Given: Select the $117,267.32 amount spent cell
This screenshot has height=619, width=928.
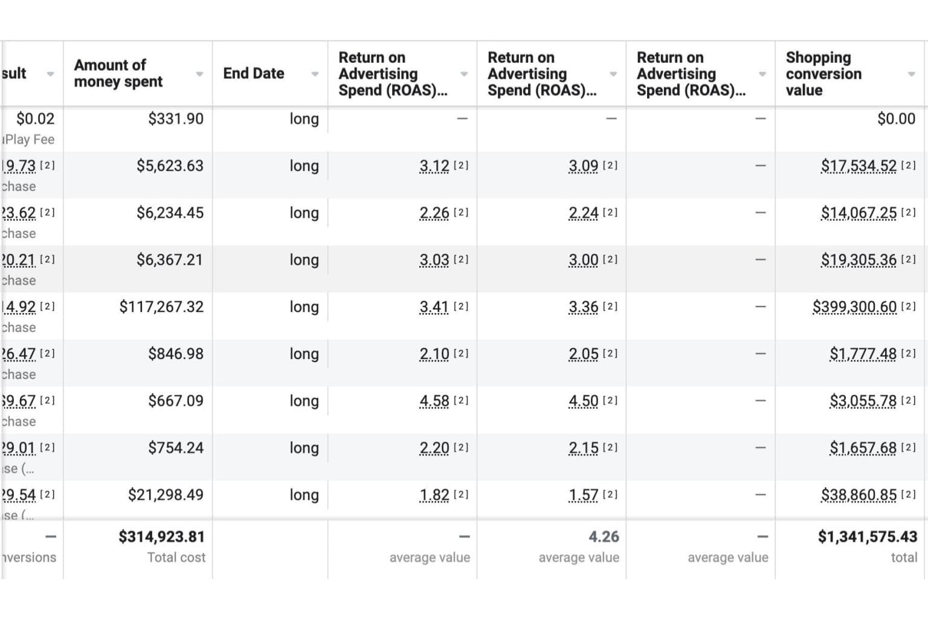Looking at the screenshot, I should [161, 307].
